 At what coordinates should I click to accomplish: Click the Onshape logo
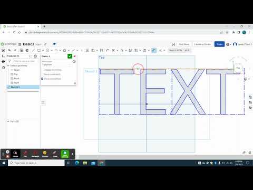coord(9,44)
